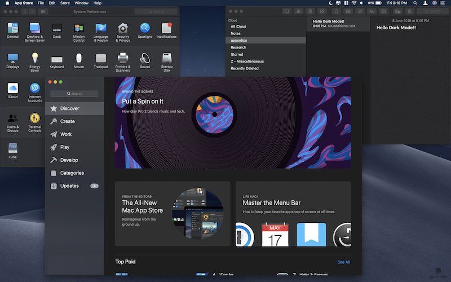Open the Put a Spin on It feature banner
Image resolution: width=451 pixels, height=282 pixels.
coord(233,122)
